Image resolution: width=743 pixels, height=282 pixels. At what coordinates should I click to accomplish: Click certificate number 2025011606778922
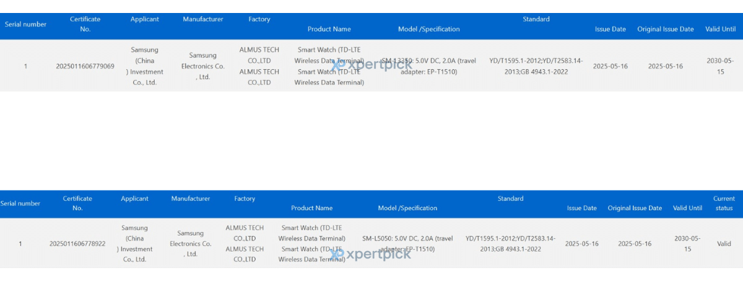(77, 244)
